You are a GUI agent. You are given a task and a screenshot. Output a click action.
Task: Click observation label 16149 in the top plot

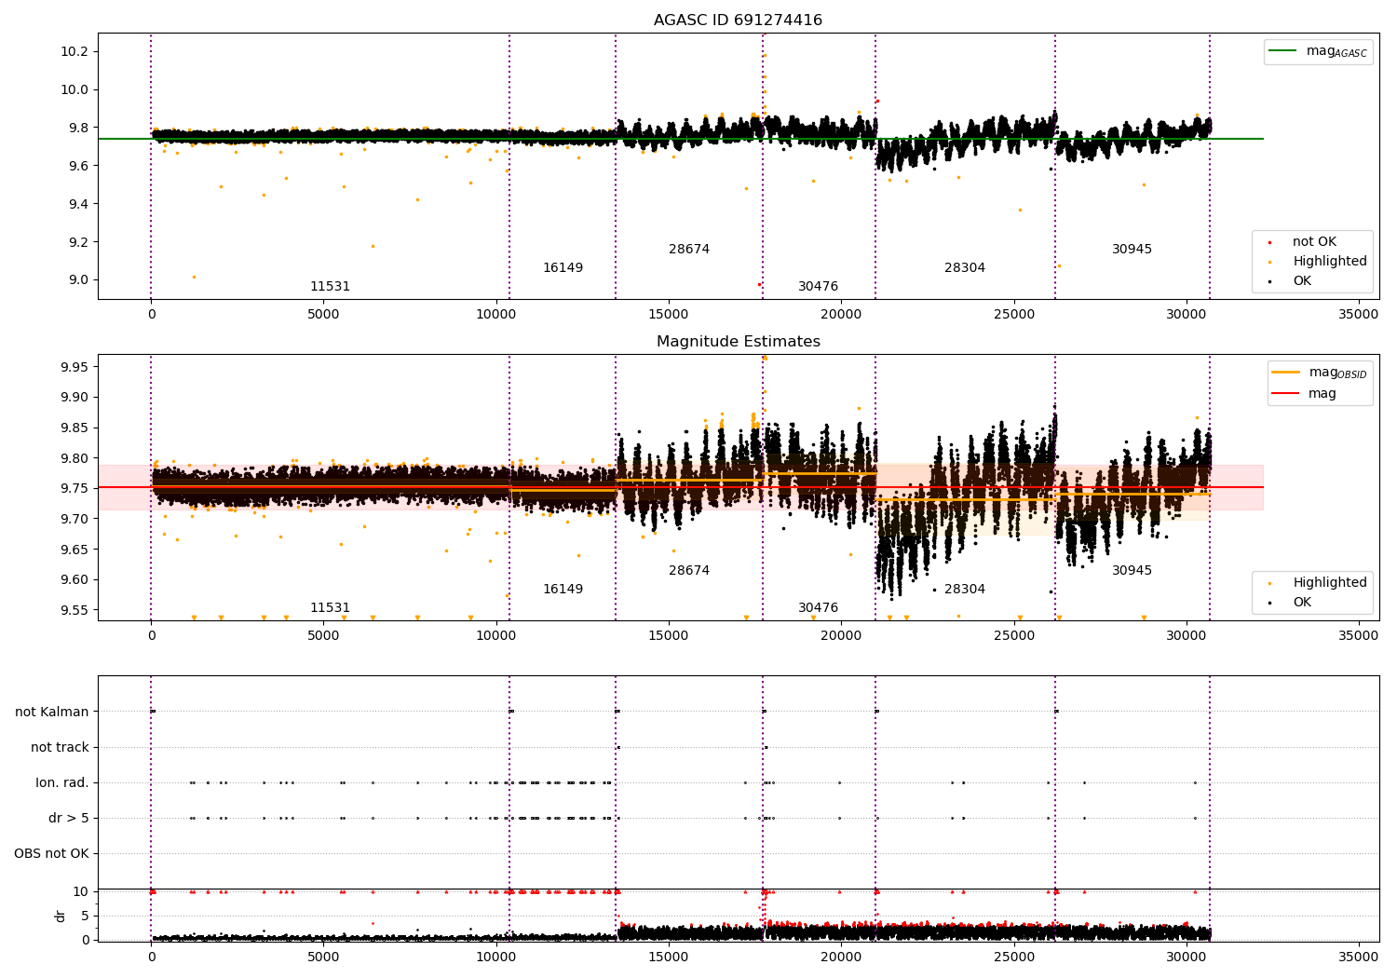point(563,268)
